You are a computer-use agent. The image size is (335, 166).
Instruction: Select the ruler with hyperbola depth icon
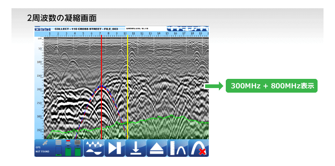point(178,148)
